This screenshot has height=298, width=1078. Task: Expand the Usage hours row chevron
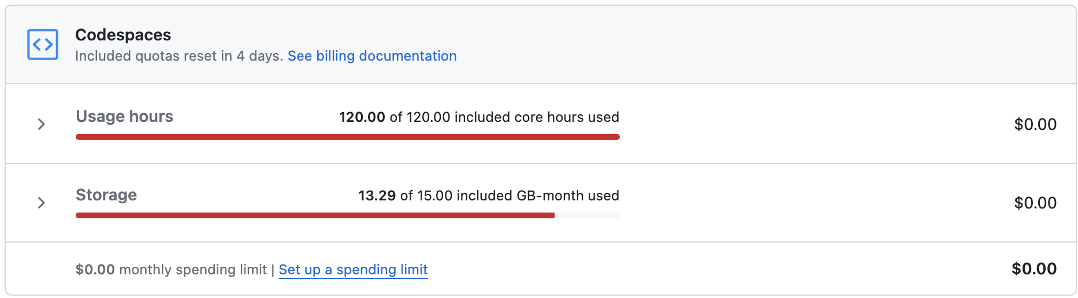click(x=41, y=124)
